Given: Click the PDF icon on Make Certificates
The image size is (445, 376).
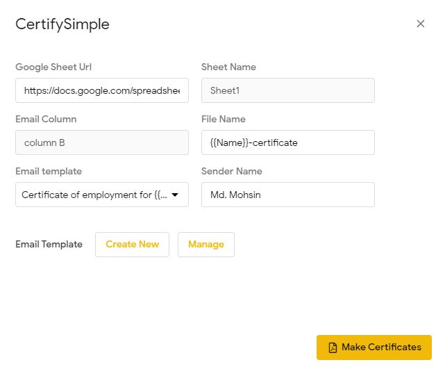Looking at the screenshot, I should point(333,348).
